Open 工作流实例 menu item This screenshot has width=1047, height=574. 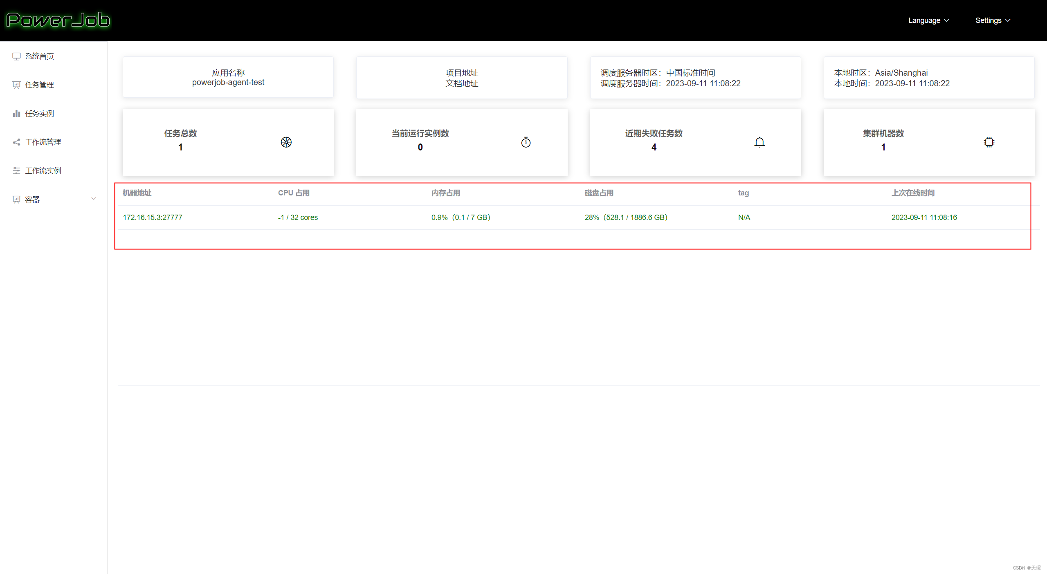point(54,170)
